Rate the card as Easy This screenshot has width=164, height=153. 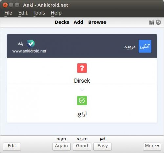click(103, 146)
